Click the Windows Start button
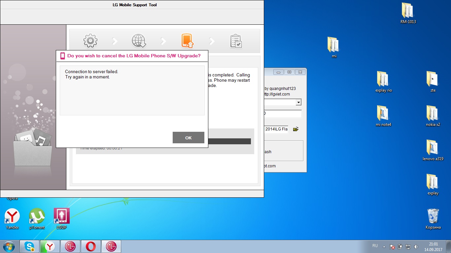The width and height of the screenshot is (451, 253). [9, 246]
